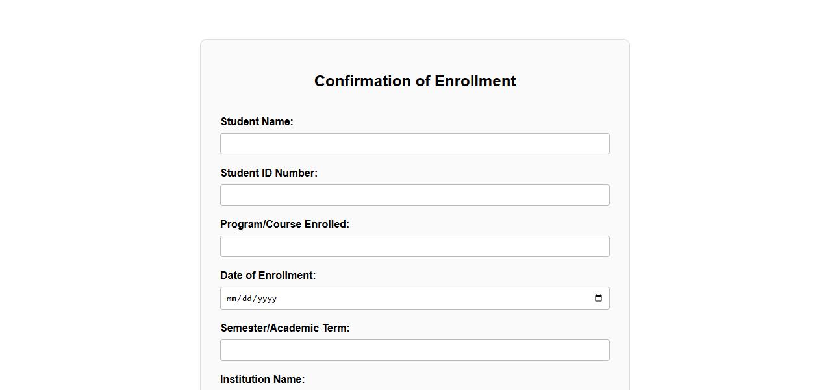Click the Student Name text field
Viewport: 830px width, 390px height.
[414, 144]
